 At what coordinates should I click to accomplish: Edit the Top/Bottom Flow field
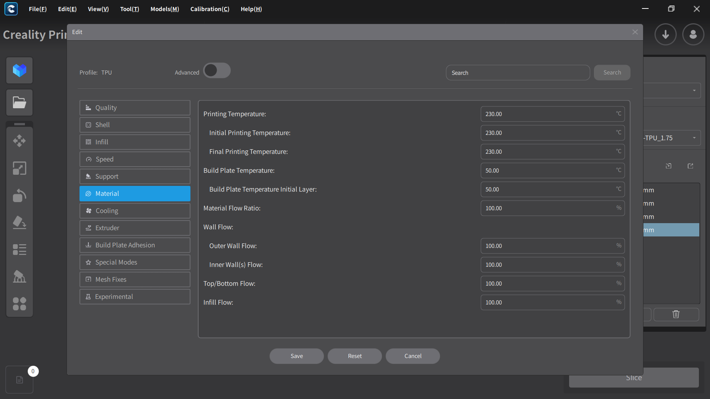(552, 284)
